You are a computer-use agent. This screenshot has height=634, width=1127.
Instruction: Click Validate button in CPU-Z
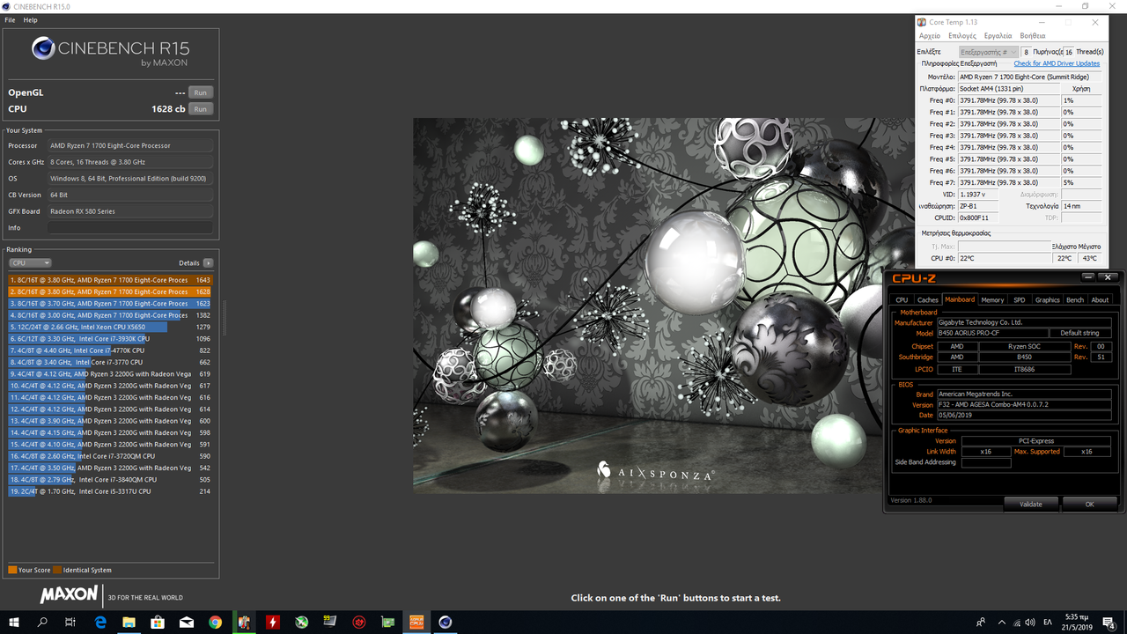tap(1031, 504)
